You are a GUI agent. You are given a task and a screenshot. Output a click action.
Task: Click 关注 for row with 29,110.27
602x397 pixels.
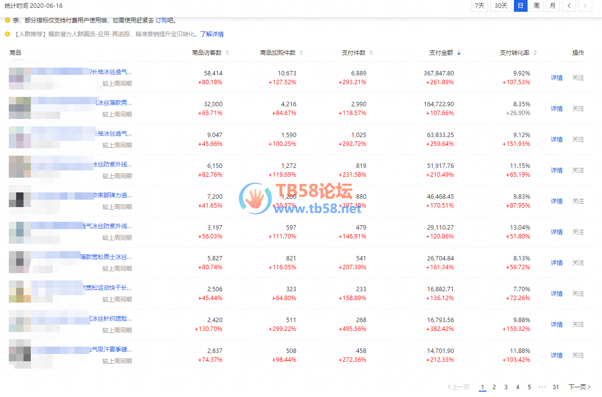[x=578, y=232]
